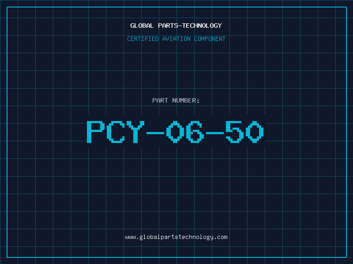
Task: Click the digit 6 in the part number
Action: (x=195, y=132)
